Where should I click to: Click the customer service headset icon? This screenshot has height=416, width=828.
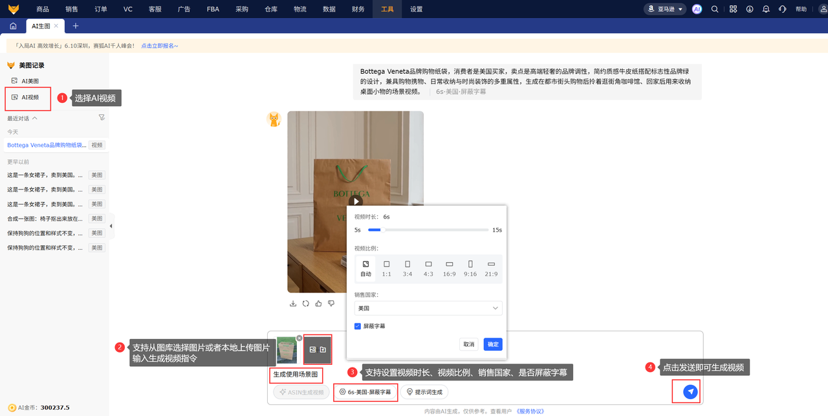point(783,9)
